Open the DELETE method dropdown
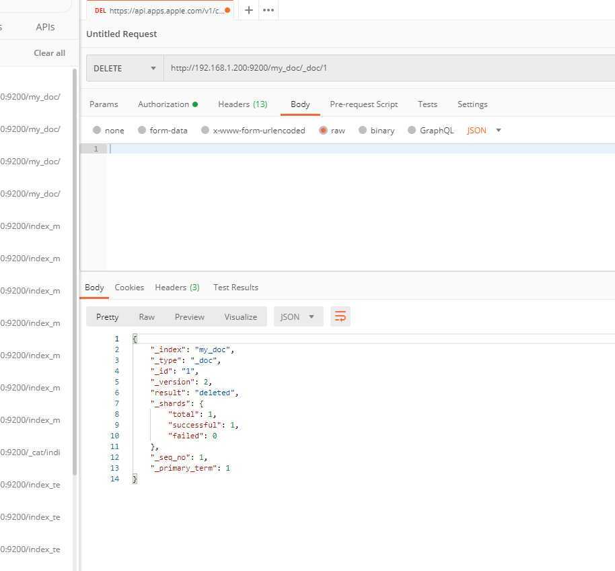The width and height of the screenshot is (615, 571). 124,68
